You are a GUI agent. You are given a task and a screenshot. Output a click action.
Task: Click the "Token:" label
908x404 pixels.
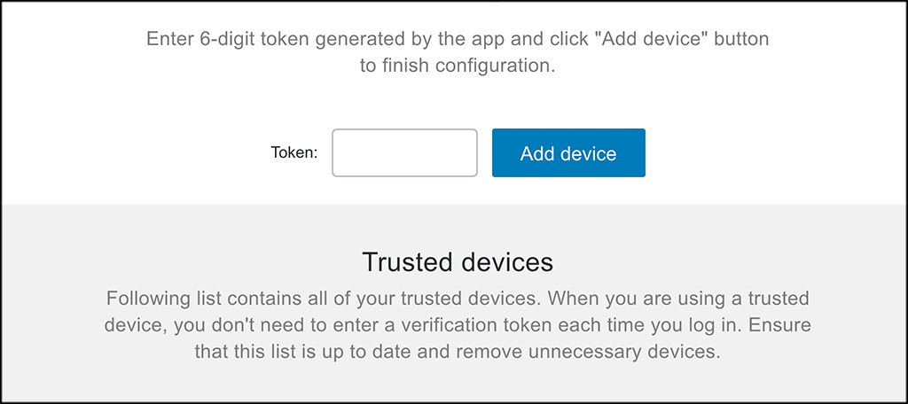tap(294, 153)
